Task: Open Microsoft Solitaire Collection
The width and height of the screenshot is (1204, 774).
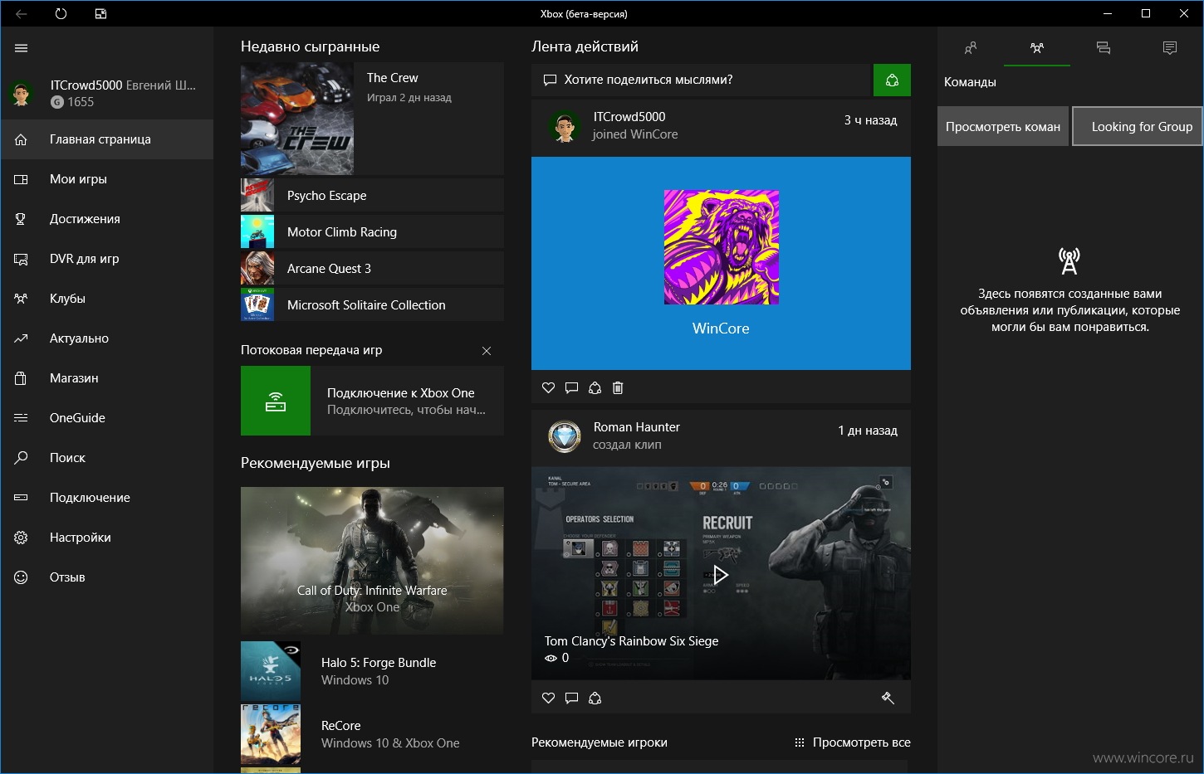Action: click(372, 305)
